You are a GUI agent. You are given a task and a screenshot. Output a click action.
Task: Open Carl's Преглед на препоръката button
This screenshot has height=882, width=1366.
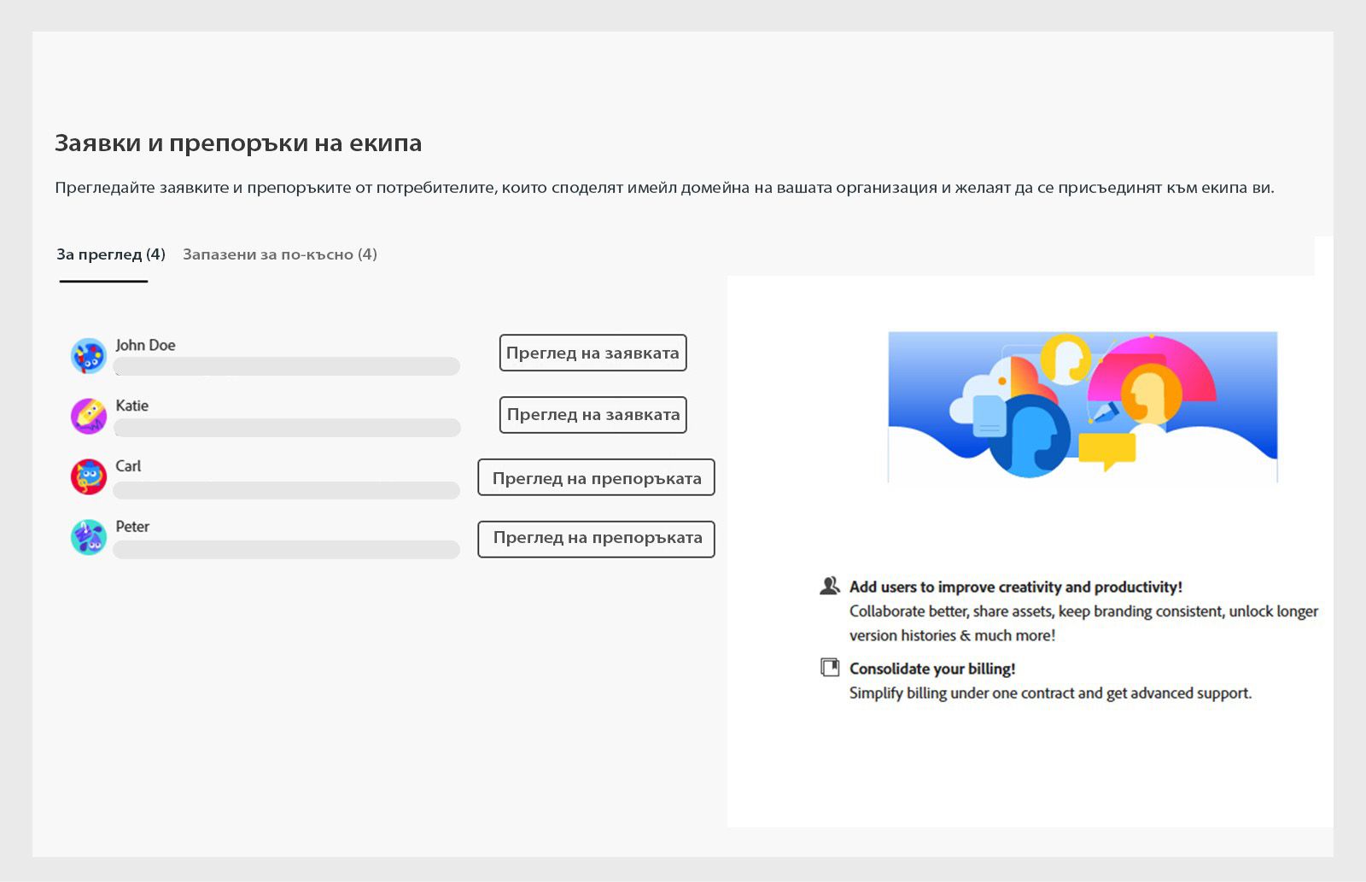pyautogui.click(x=596, y=477)
